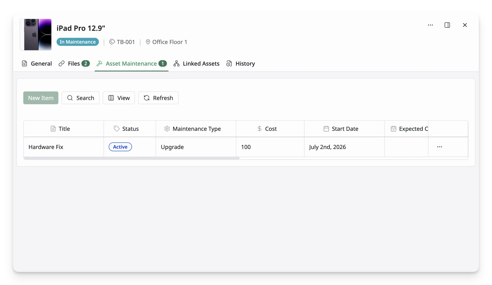The image size is (492, 285).
Task: Open the View column options
Action: point(119,98)
